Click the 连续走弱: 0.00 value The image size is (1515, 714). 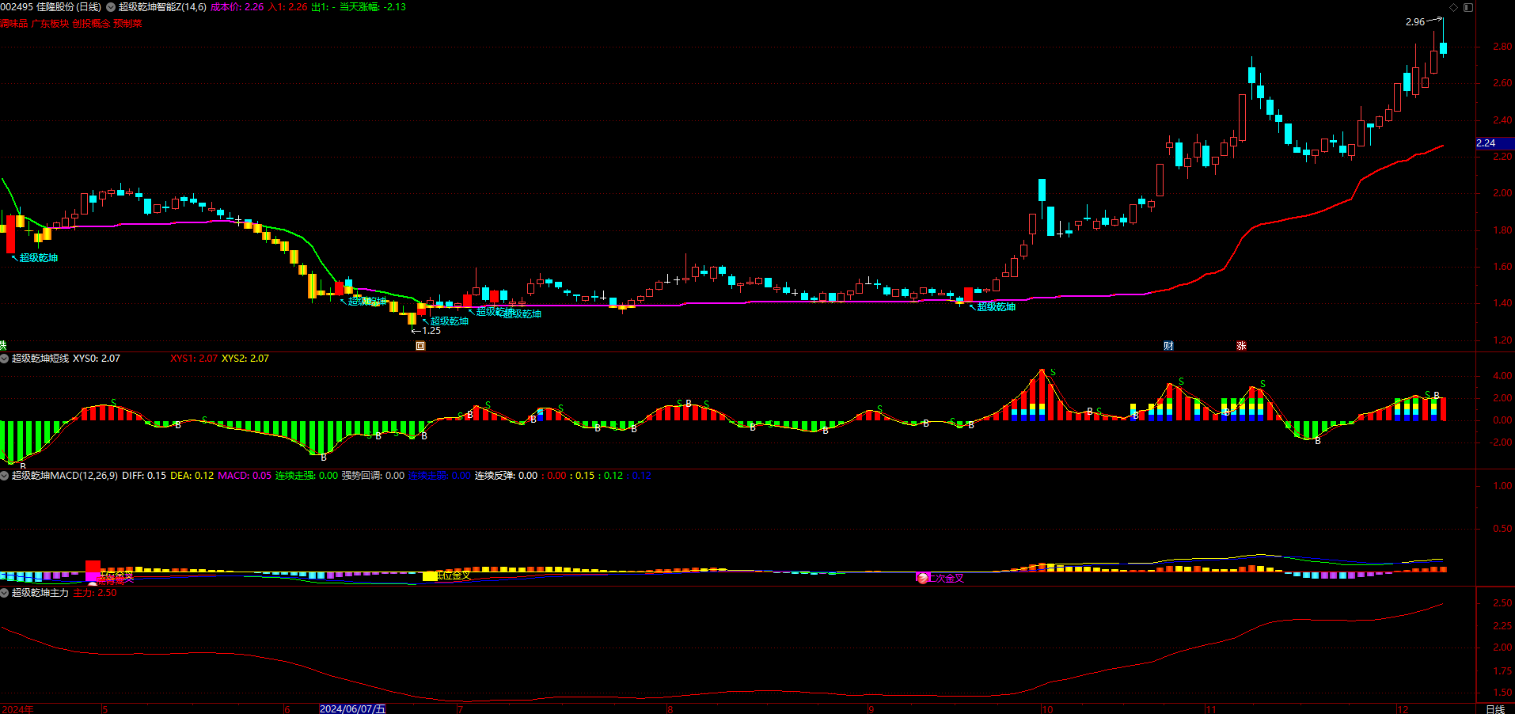[x=440, y=476]
